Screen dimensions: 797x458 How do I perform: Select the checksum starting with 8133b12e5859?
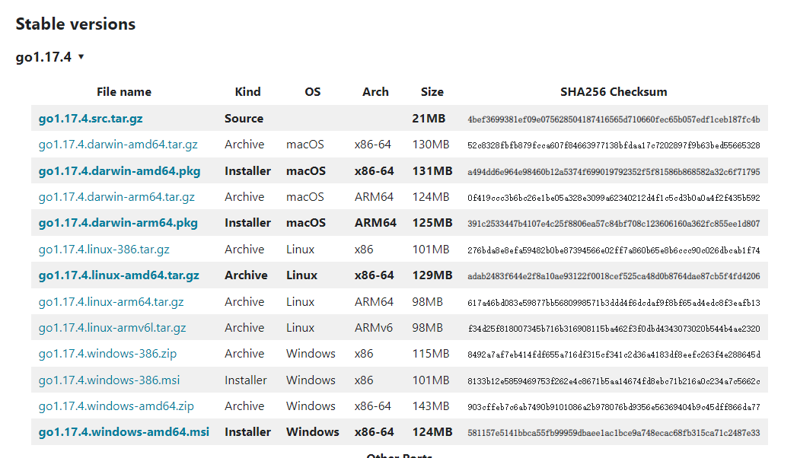(614, 381)
